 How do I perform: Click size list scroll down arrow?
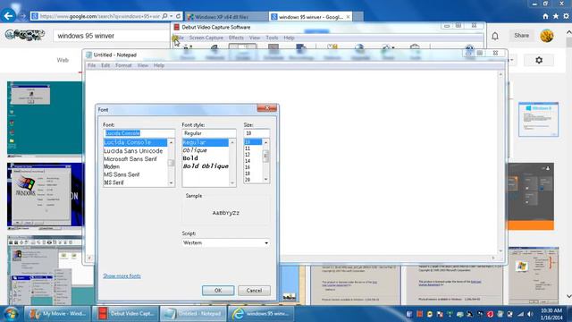(265, 179)
